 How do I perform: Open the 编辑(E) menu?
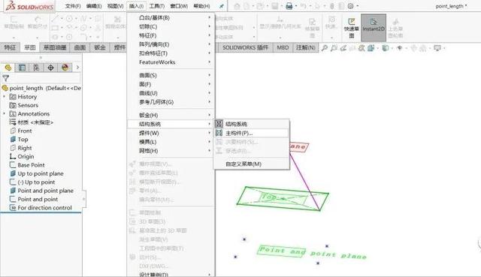coord(94,6)
